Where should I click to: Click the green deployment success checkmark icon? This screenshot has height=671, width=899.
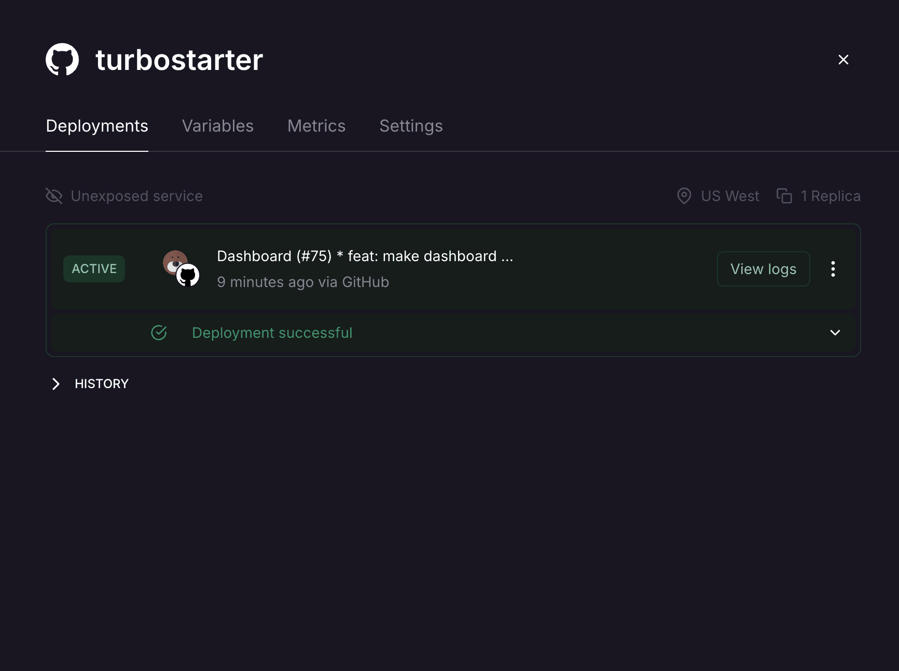click(x=159, y=333)
